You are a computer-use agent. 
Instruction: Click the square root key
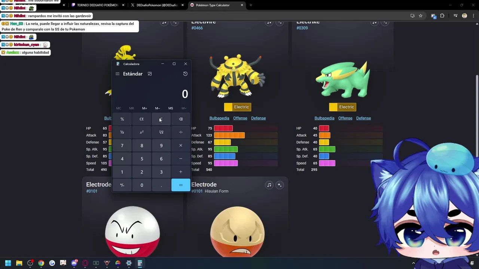[x=161, y=132]
